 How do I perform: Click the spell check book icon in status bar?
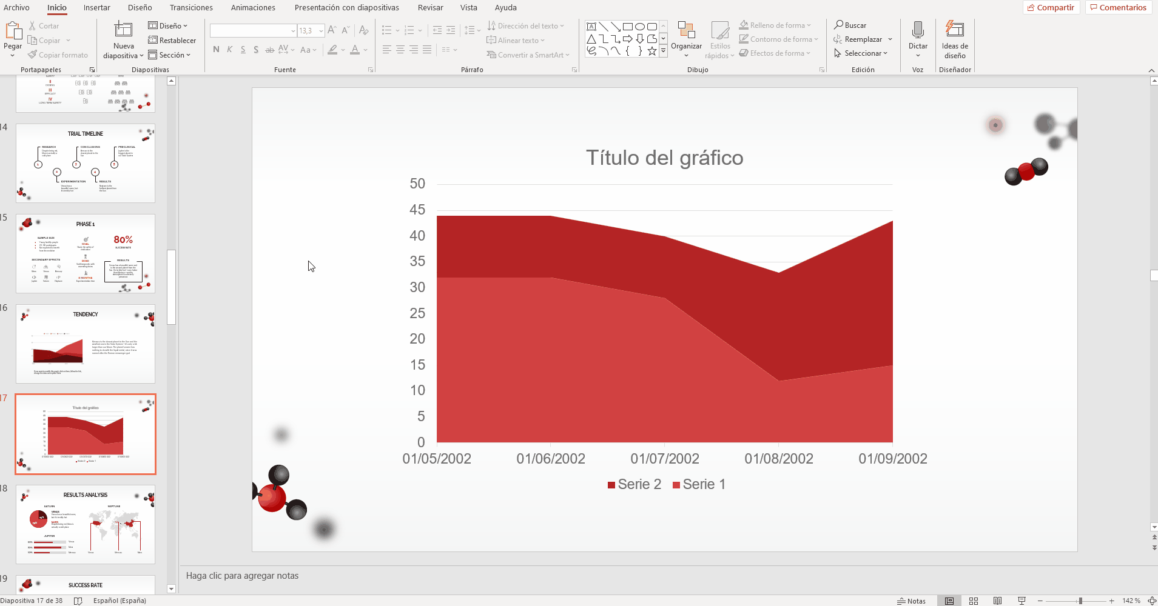78,601
